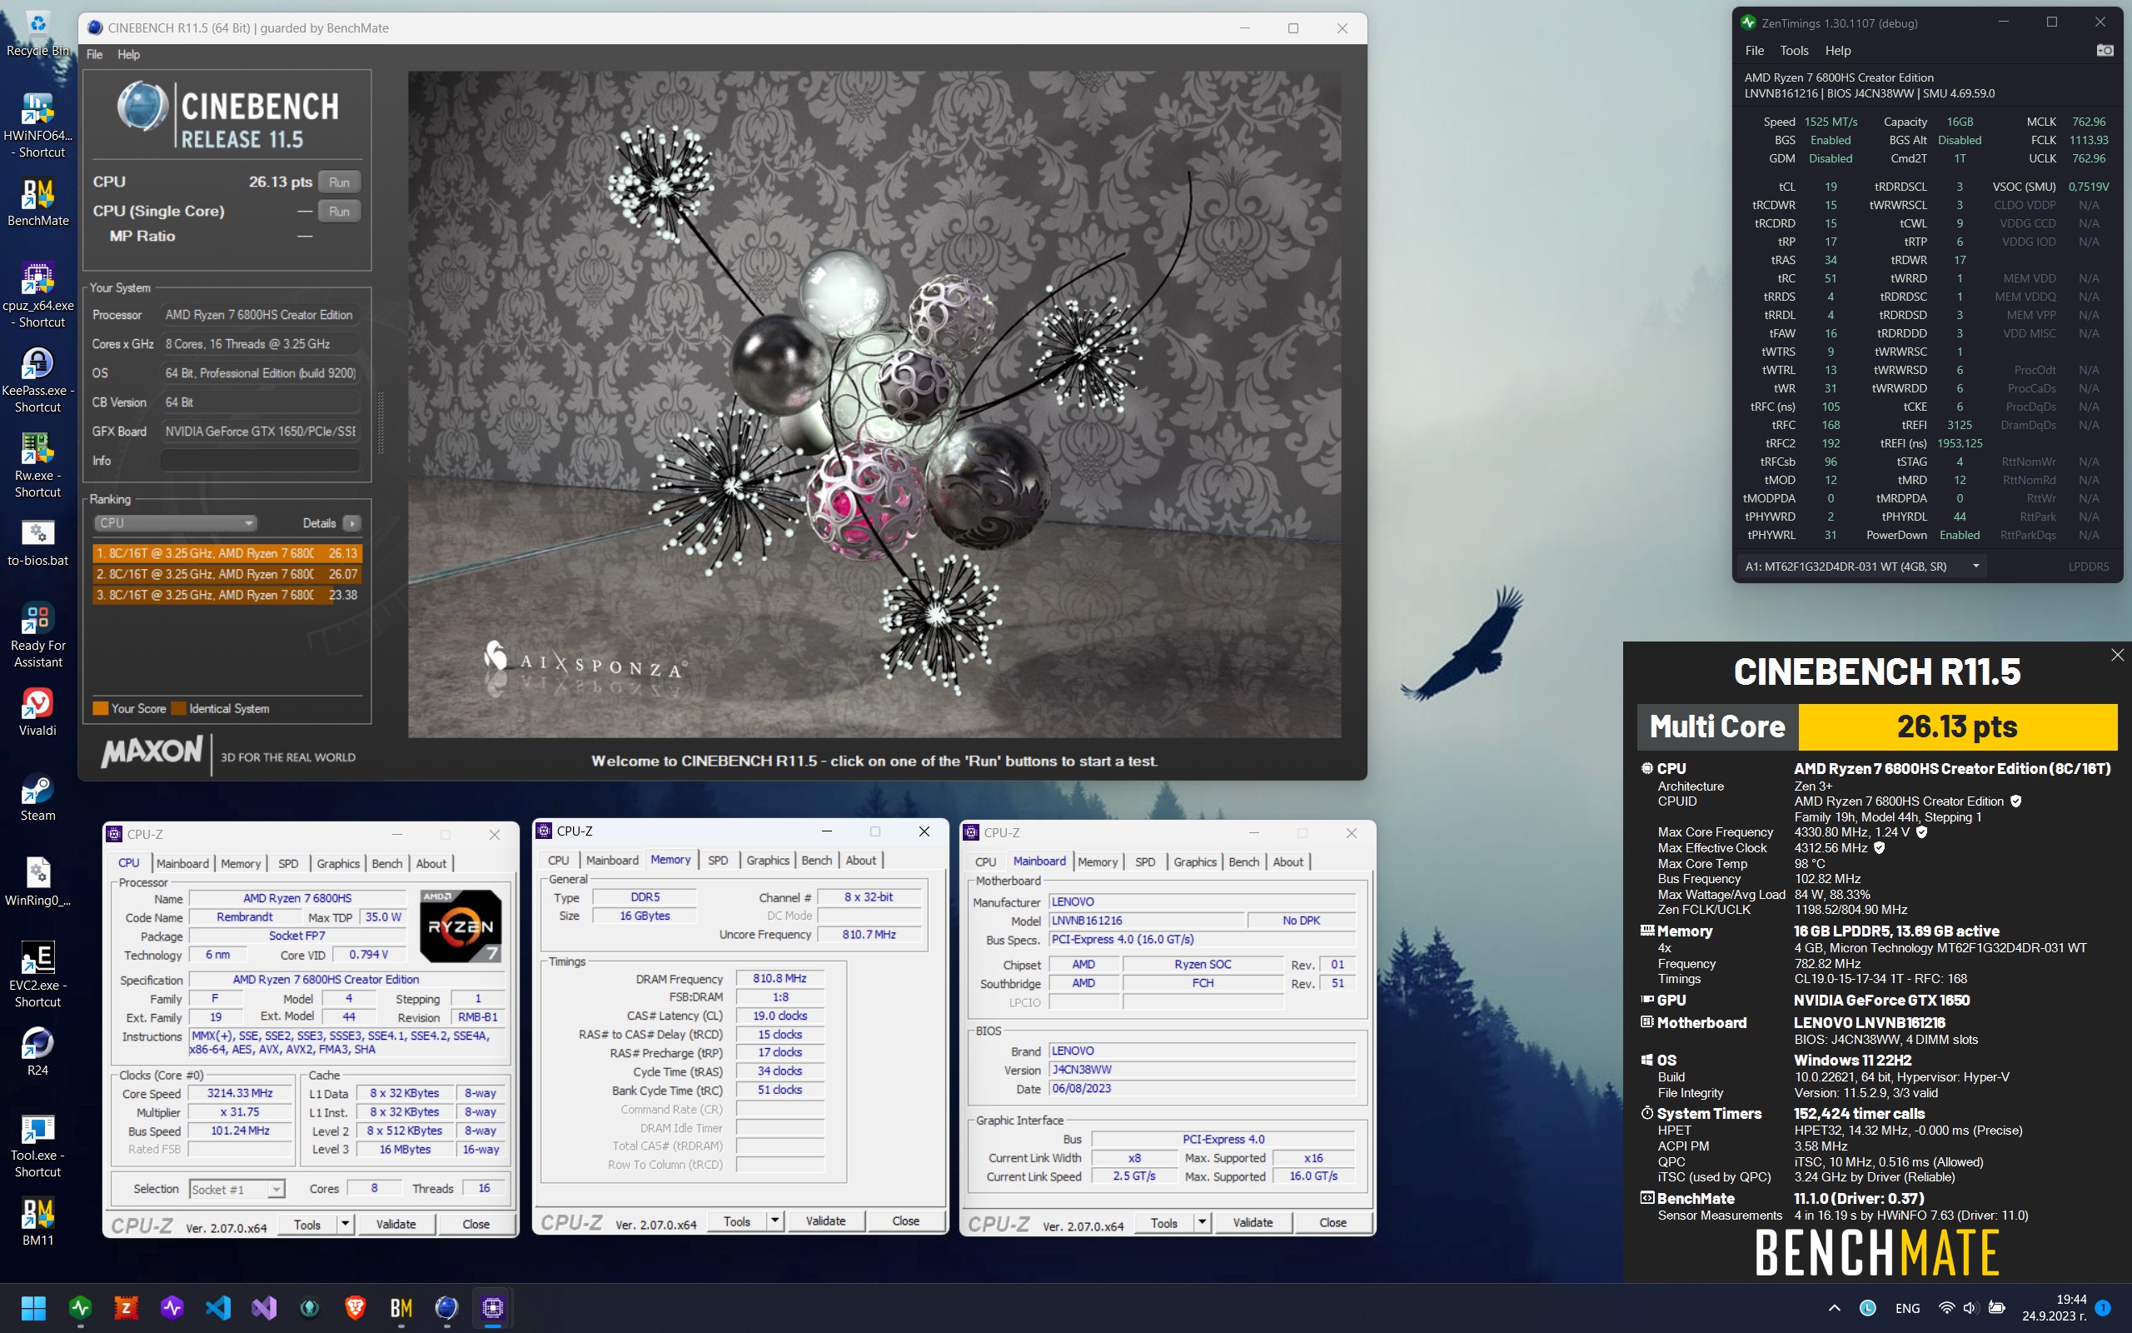This screenshot has height=1333, width=2132.
Task: Open the to-bios.bat file icon
Action: (x=37, y=542)
